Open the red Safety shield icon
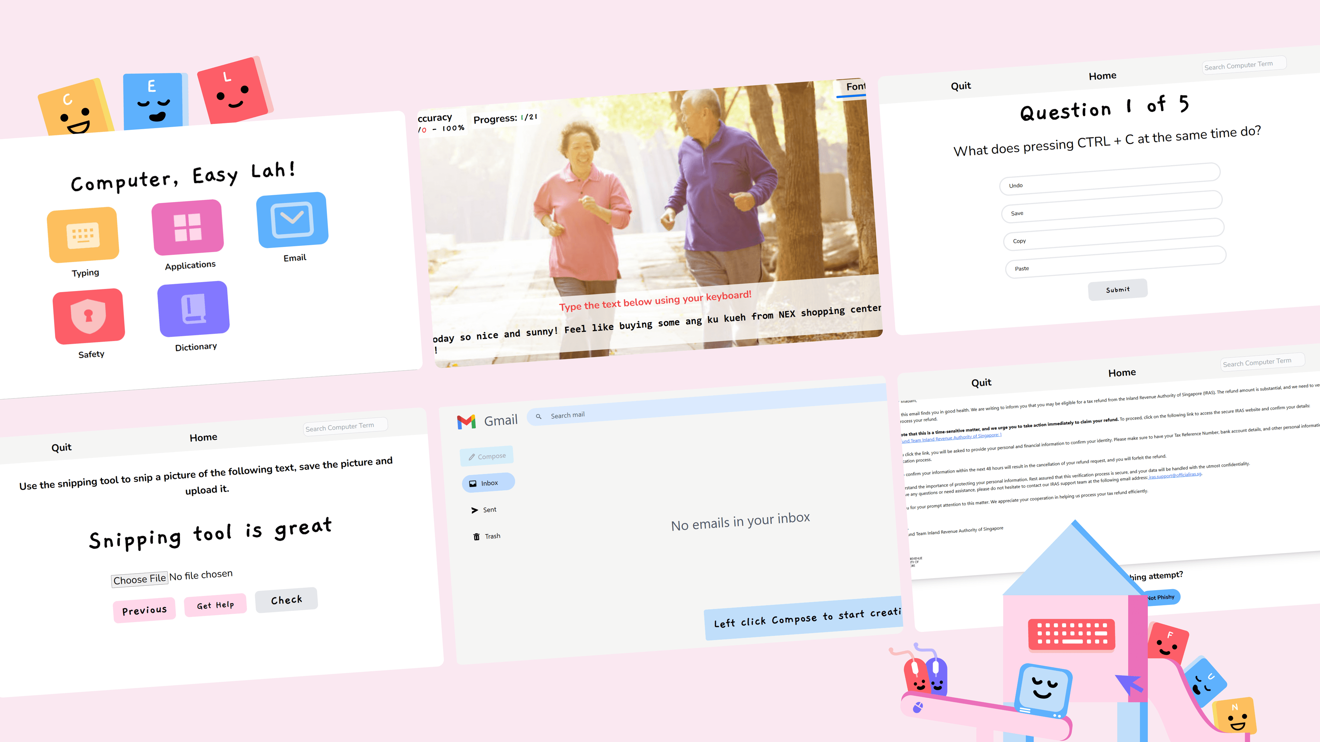 [89, 316]
